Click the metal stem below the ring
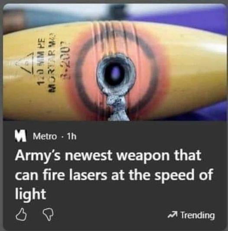The image size is (228, 231). (x=117, y=107)
